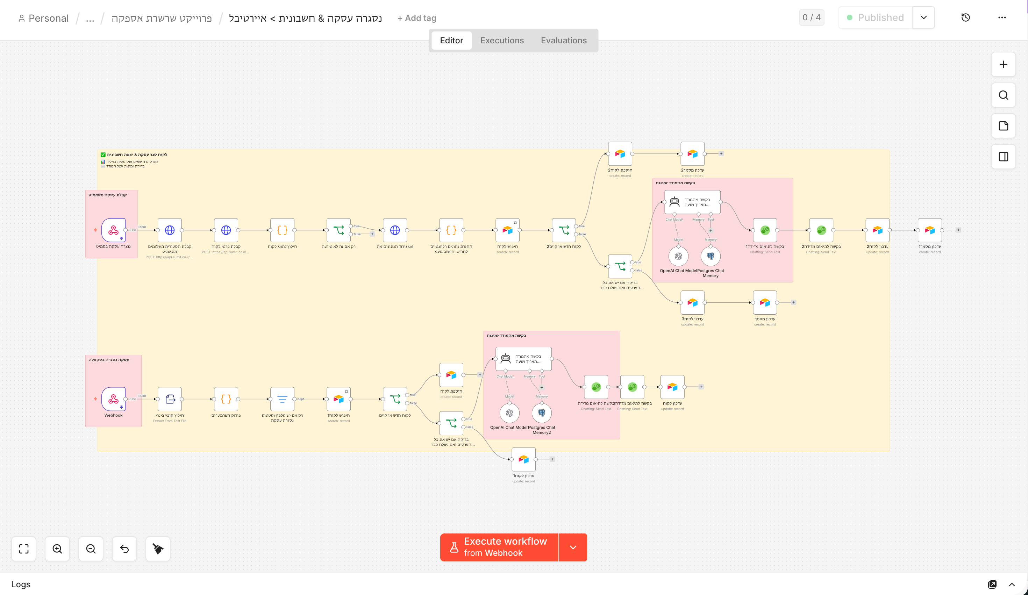Open the three-dots workflow options menu
The image size is (1028, 595).
click(1002, 17)
